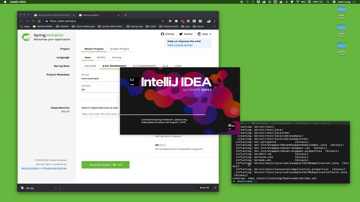
Task: Select Spring Boot 2.2.0 (SNAPSHOT)
Action: click(x=114, y=66)
